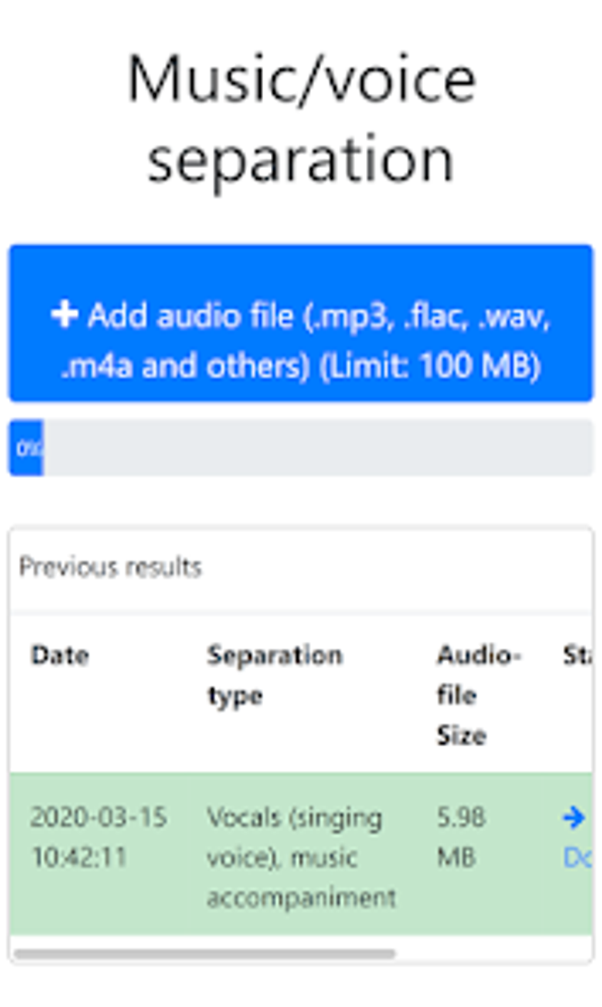The width and height of the screenshot is (602, 1007).
Task: Click the Previous results panel header
Action: pyautogui.click(x=110, y=567)
